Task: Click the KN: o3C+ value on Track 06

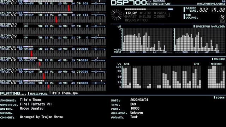Action: click(29, 60)
